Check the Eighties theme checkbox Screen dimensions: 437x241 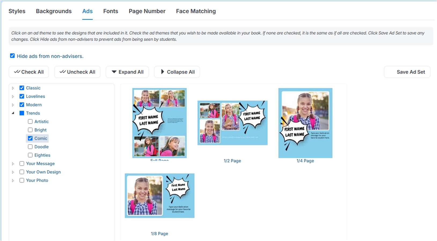pyautogui.click(x=30, y=155)
